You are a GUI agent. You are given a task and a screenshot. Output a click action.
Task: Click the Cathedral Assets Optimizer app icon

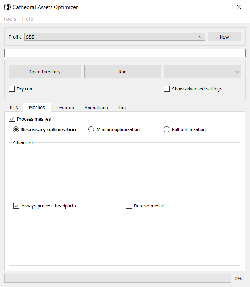pos(7,7)
